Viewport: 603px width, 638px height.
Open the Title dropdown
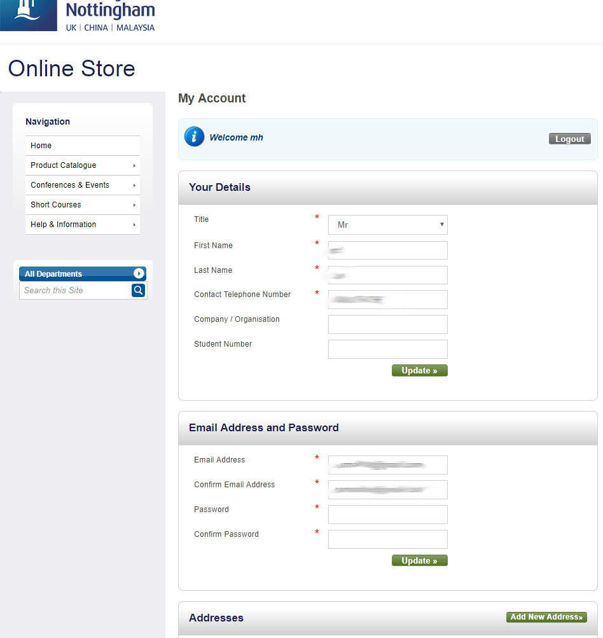(x=387, y=225)
